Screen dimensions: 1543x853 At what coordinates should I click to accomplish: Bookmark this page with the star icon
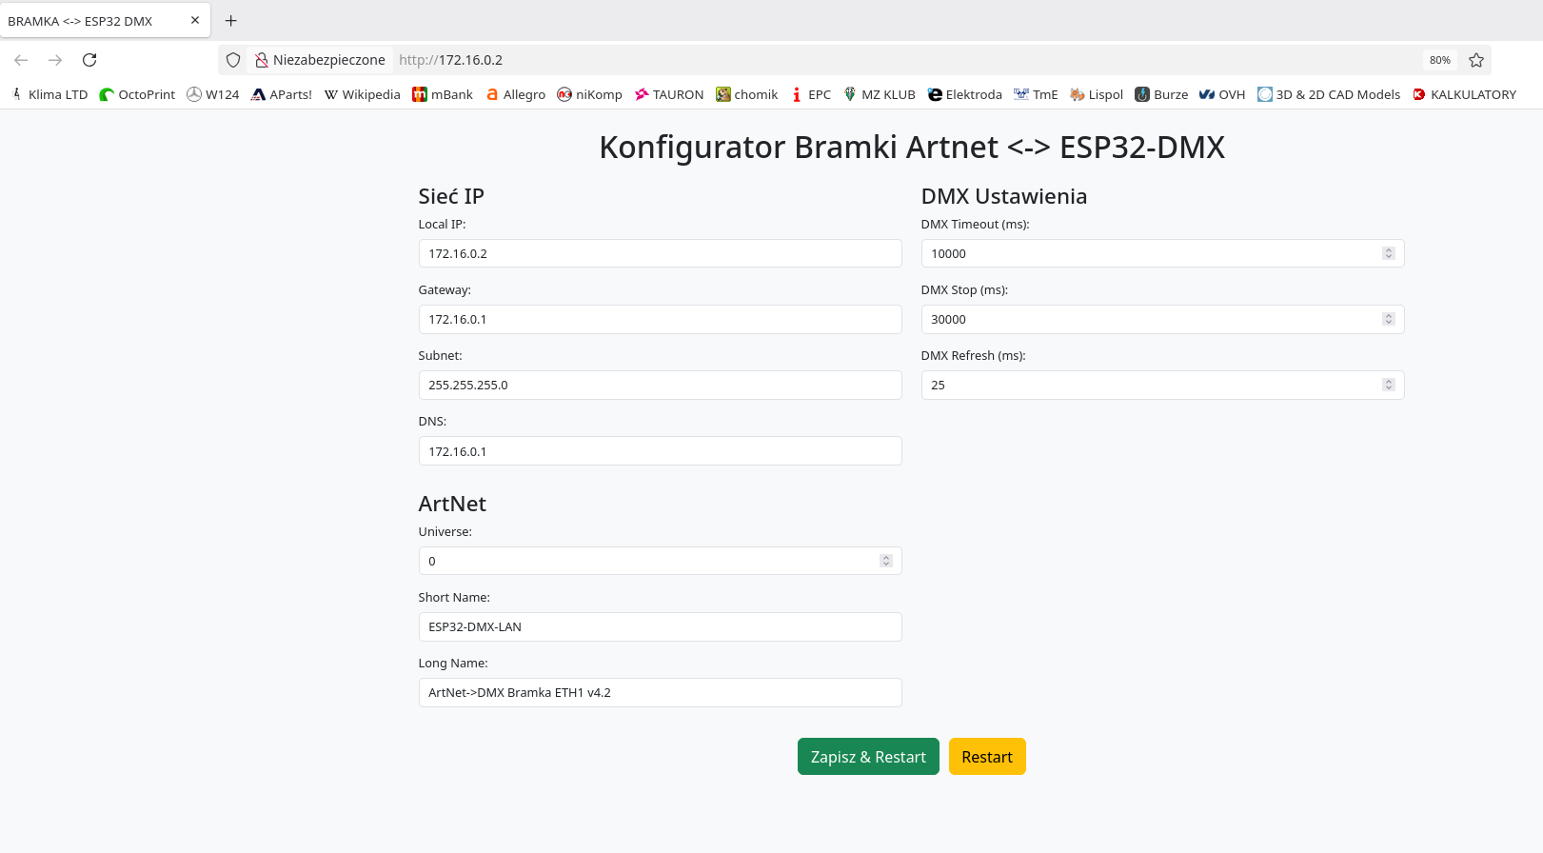click(x=1476, y=60)
